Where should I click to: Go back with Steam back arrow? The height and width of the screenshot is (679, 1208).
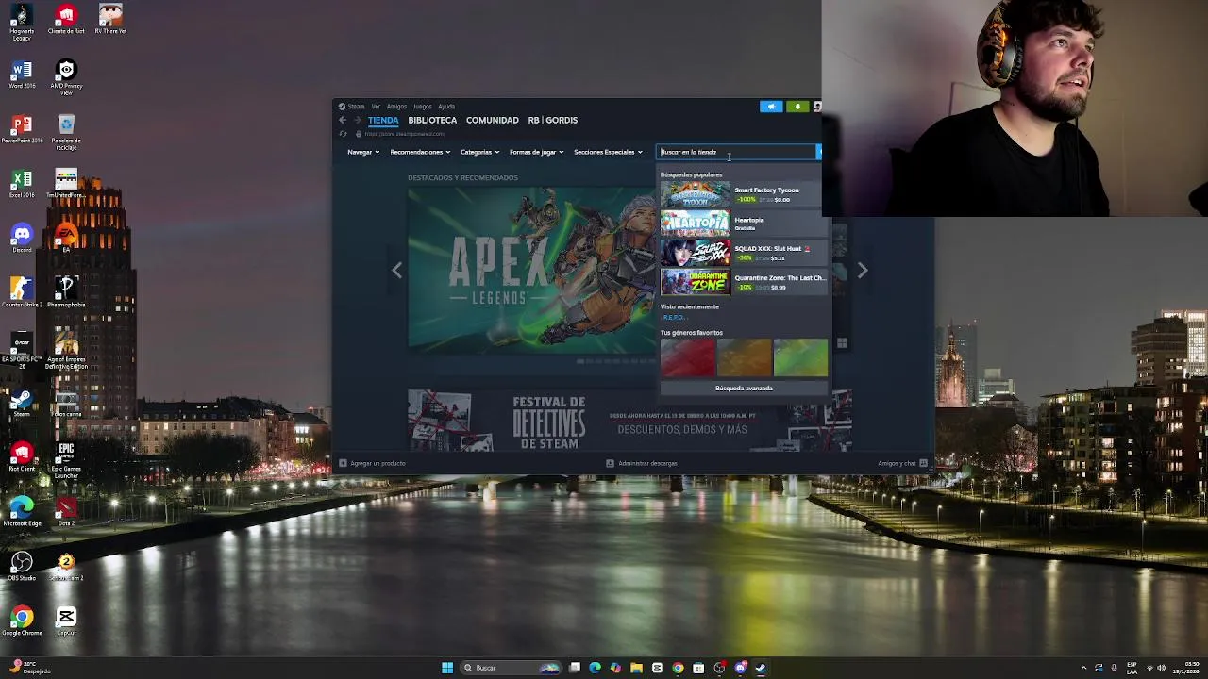click(343, 120)
